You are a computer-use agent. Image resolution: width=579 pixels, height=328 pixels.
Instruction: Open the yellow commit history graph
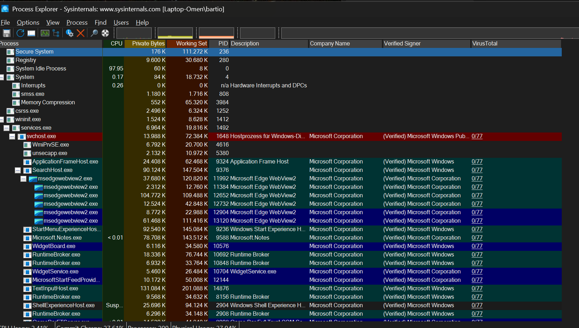pos(175,33)
